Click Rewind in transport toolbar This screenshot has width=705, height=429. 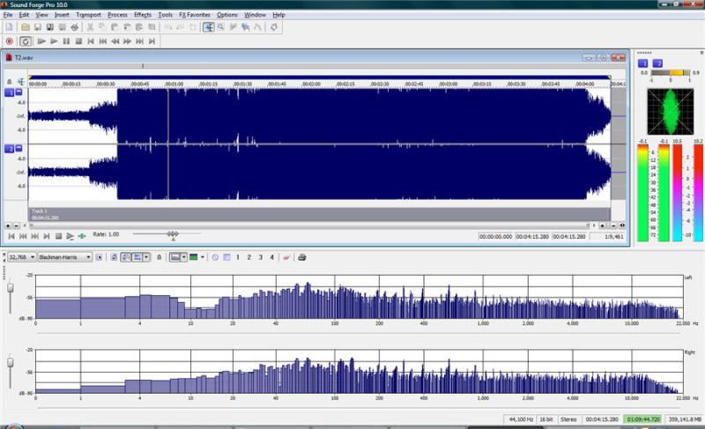pos(115,41)
